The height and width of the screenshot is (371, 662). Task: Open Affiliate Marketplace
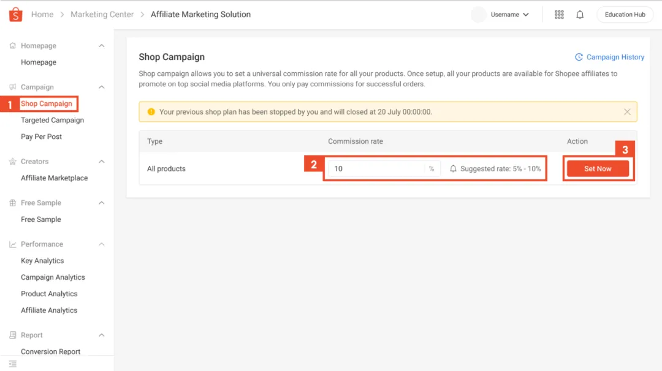pyautogui.click(x=55, y=178)
